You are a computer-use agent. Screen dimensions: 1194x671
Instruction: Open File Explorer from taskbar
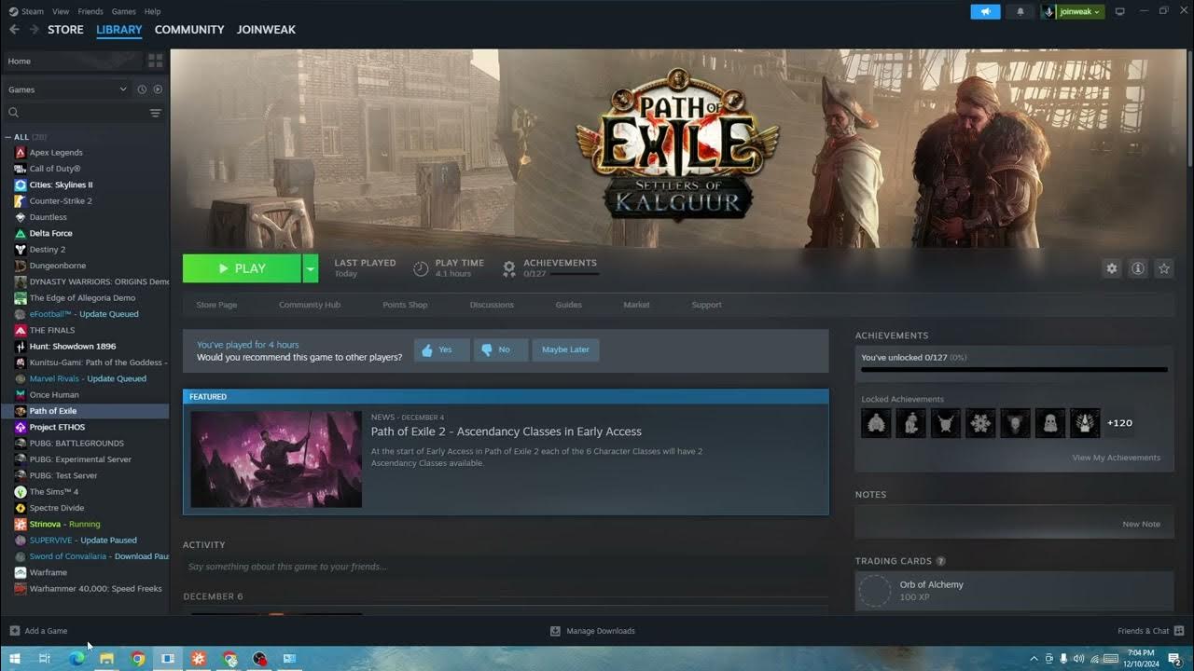point(106,659)
